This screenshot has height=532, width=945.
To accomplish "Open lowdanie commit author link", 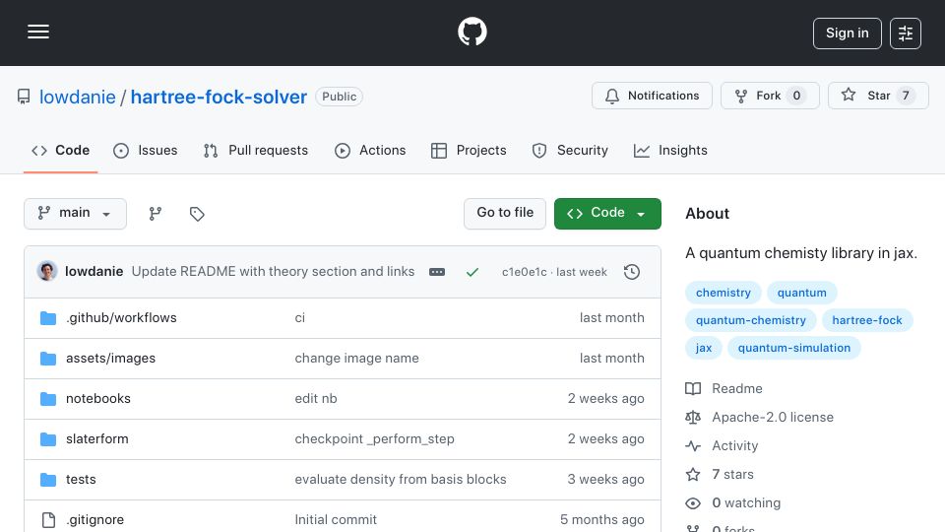I will 94,272.
